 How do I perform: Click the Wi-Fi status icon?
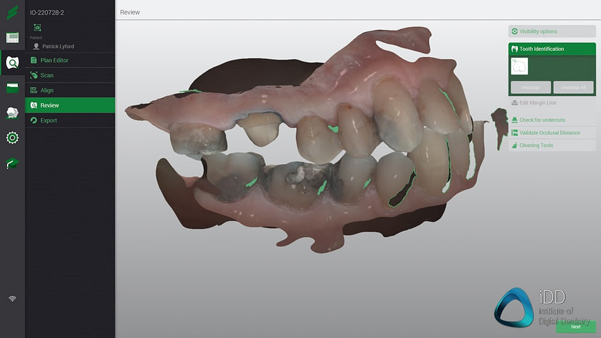(12, 298)
